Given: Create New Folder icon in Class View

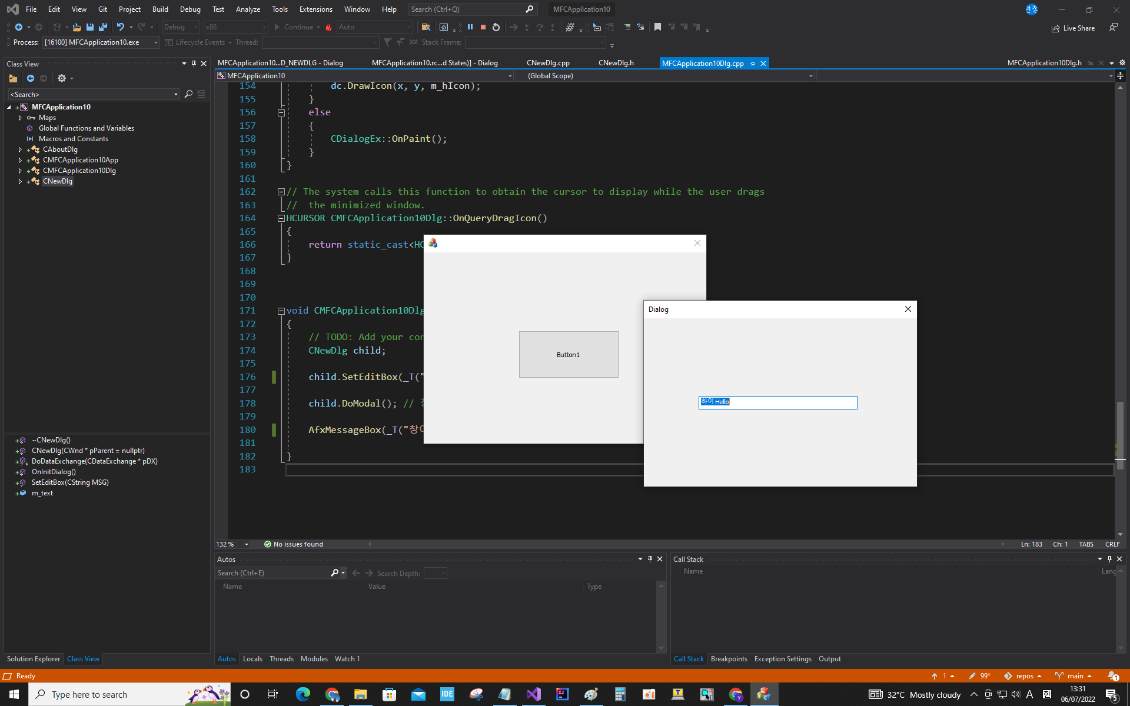Looking at the screenshot, I should tap(13, 78).
